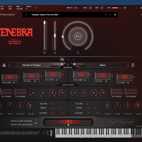142x142 pixels.
Task: Click the PAN knob in top bar
Action: 102,8
